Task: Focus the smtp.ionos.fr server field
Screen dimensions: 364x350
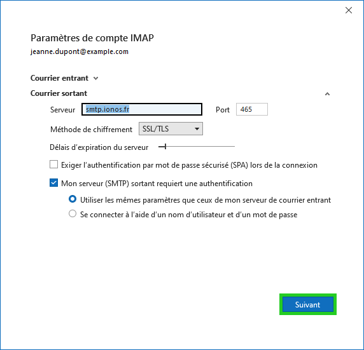Action: pos(142,109)
